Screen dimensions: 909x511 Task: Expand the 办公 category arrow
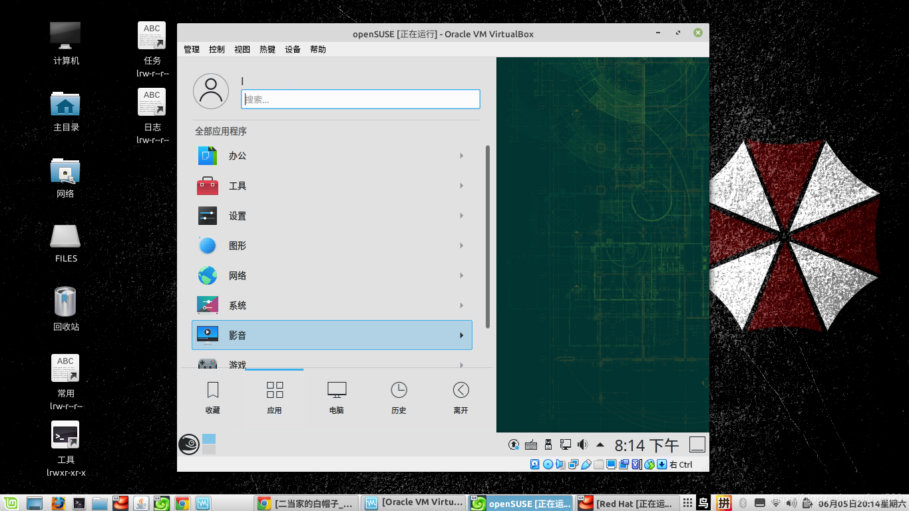(x=461, y=156)
